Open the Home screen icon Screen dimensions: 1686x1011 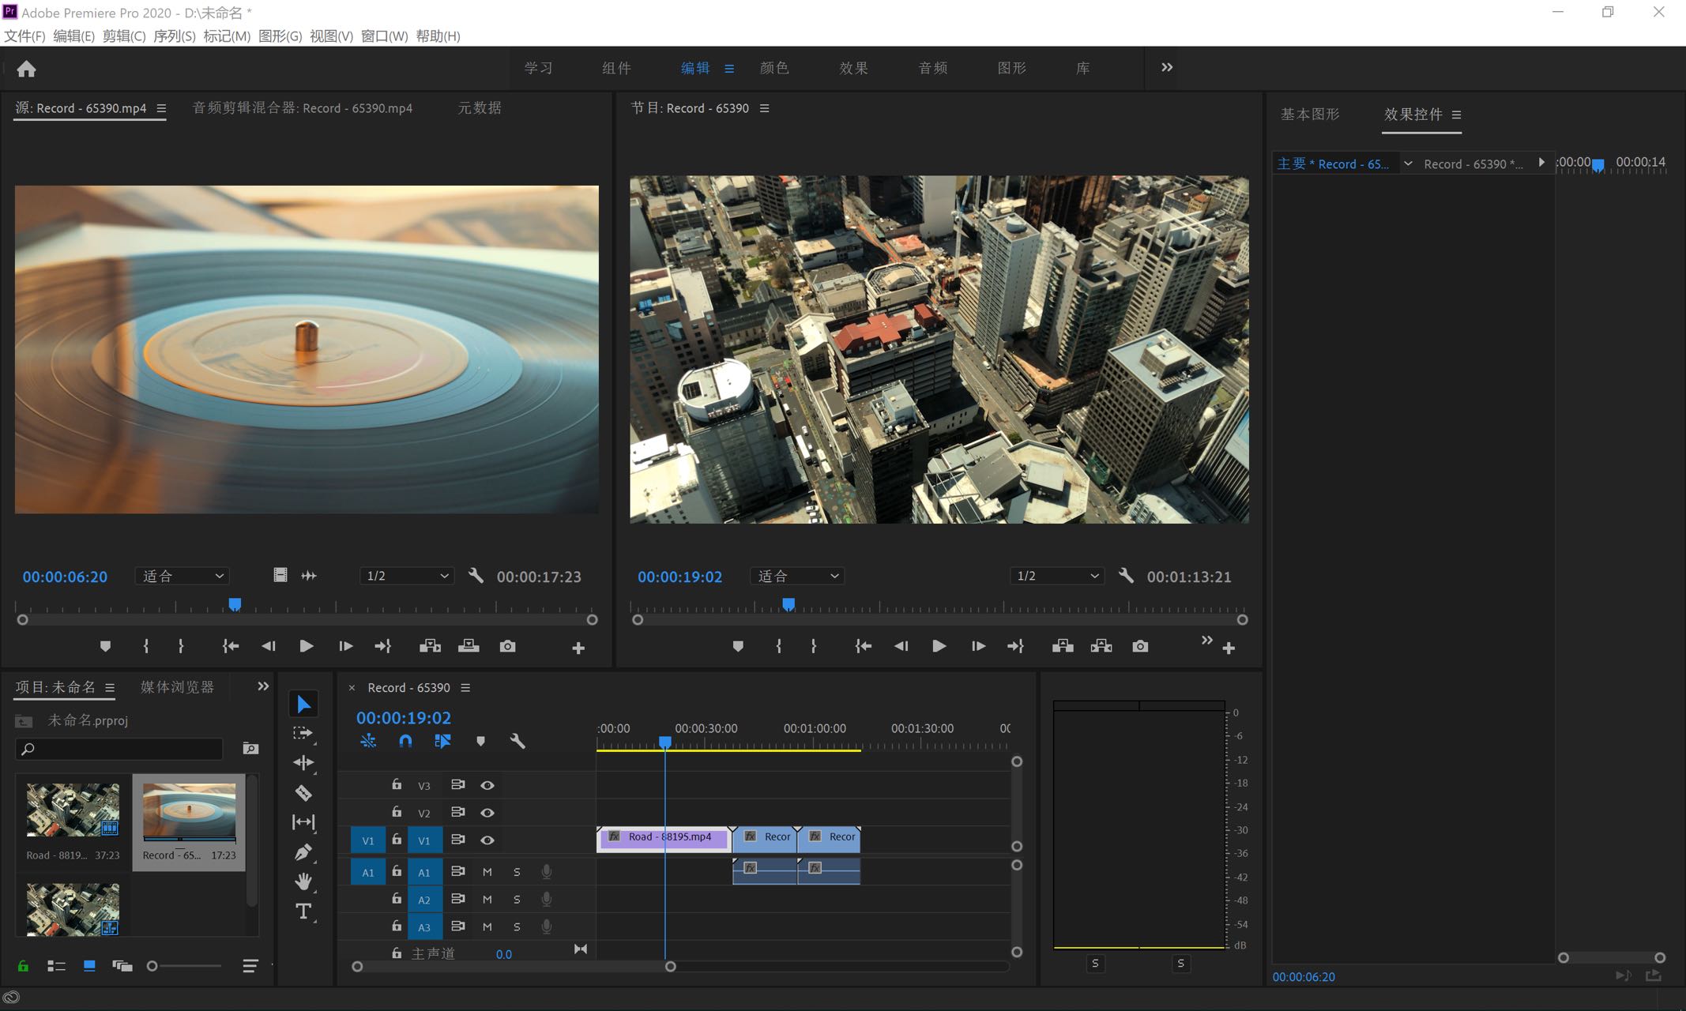tap(27, 70)
